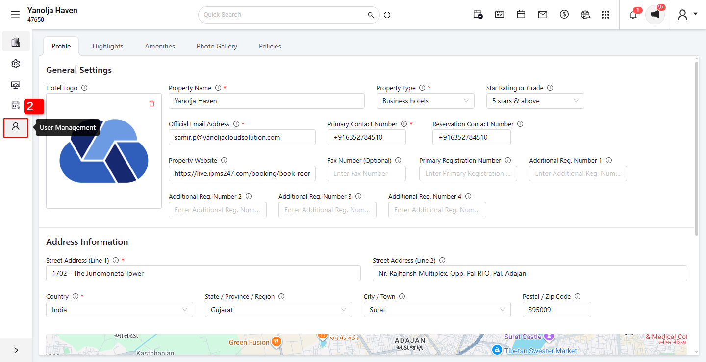The image size is (706, 362).
Task: Open the Property Type dropdown
Action: click(x=426, y=101)
